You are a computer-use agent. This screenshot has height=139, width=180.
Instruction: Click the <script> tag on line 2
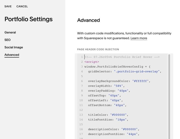[x=92, y=62]
